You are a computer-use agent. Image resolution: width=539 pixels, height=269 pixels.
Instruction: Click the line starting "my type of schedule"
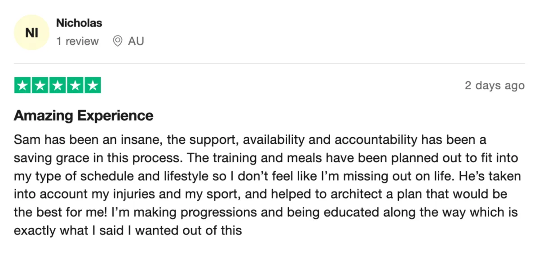click(268, 177)
